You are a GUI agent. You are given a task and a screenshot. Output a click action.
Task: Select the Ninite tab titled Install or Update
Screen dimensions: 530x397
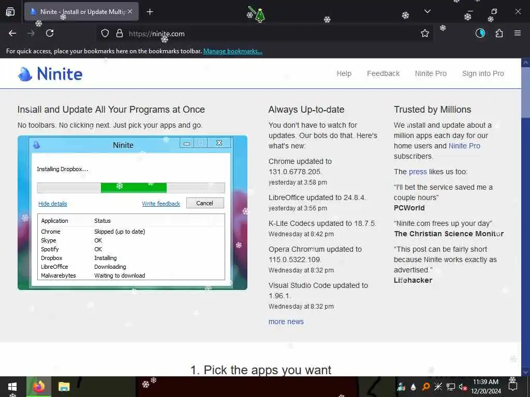[81, 12]
